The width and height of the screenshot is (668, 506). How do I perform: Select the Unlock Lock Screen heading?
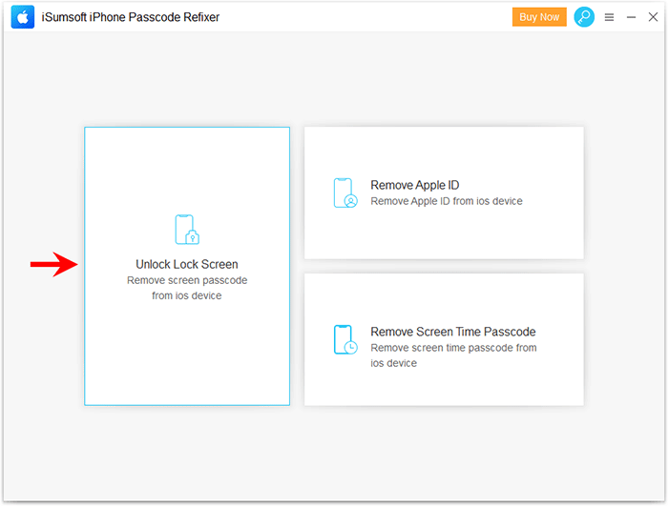(187, 264)
